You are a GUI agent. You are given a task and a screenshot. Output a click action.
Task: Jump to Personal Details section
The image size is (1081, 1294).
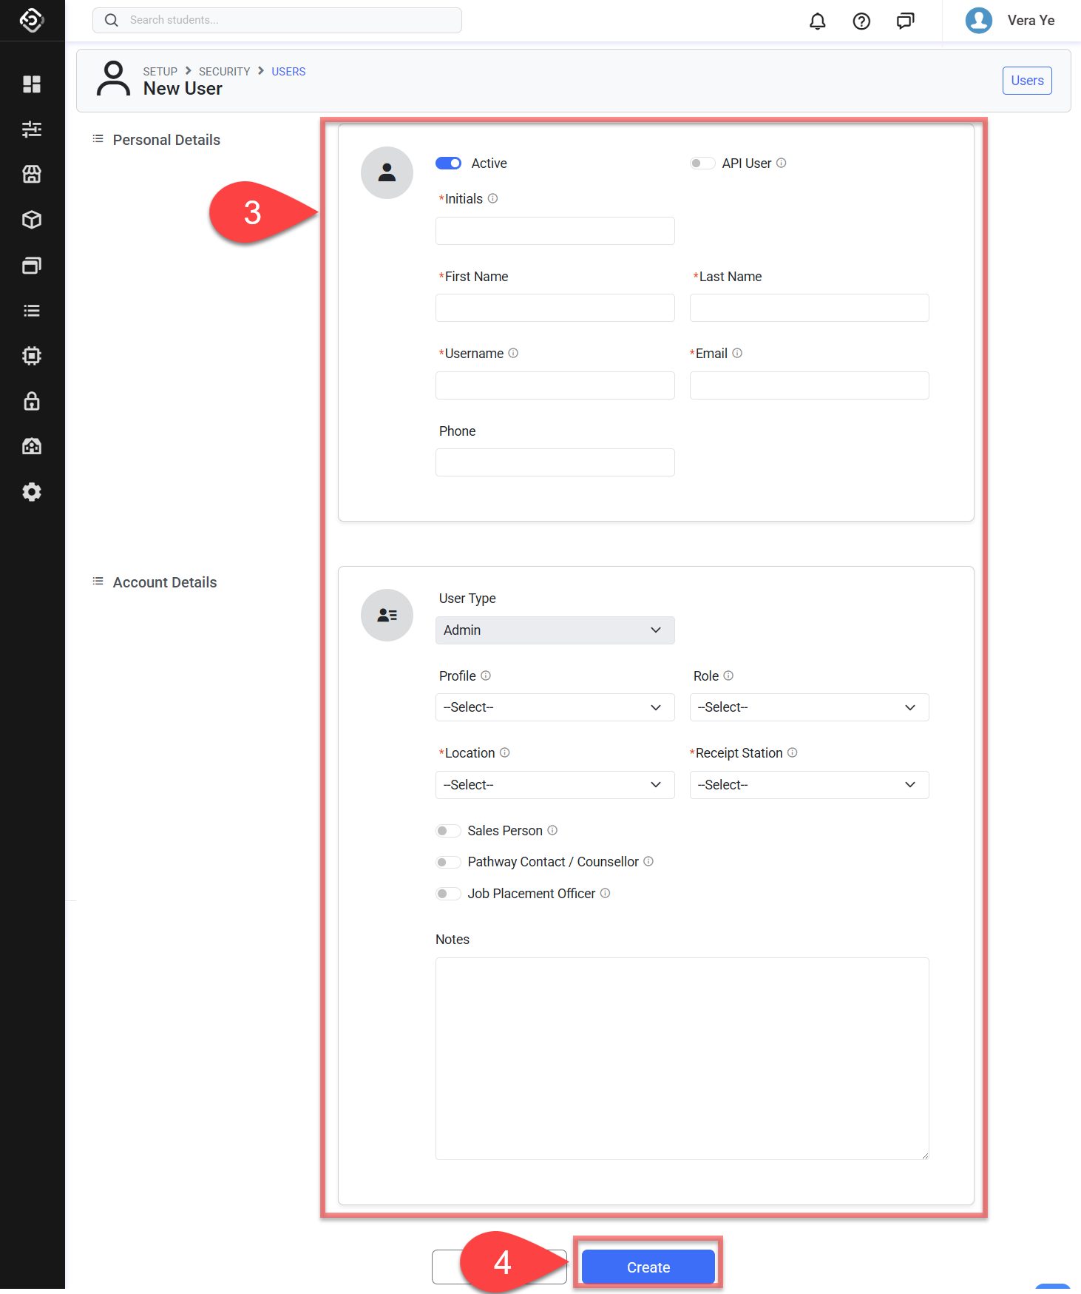(x=166, y=140)
